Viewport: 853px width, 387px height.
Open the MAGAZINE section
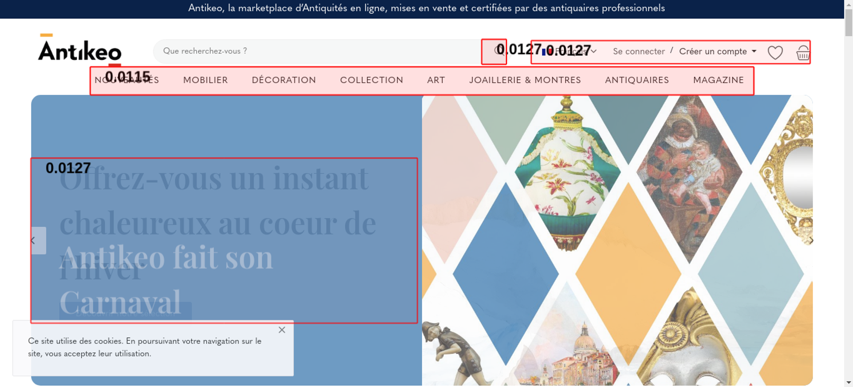pos(718,80)
